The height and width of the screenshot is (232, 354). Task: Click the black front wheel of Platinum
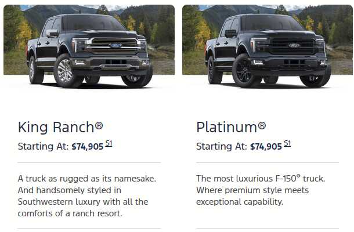(243, 71)
